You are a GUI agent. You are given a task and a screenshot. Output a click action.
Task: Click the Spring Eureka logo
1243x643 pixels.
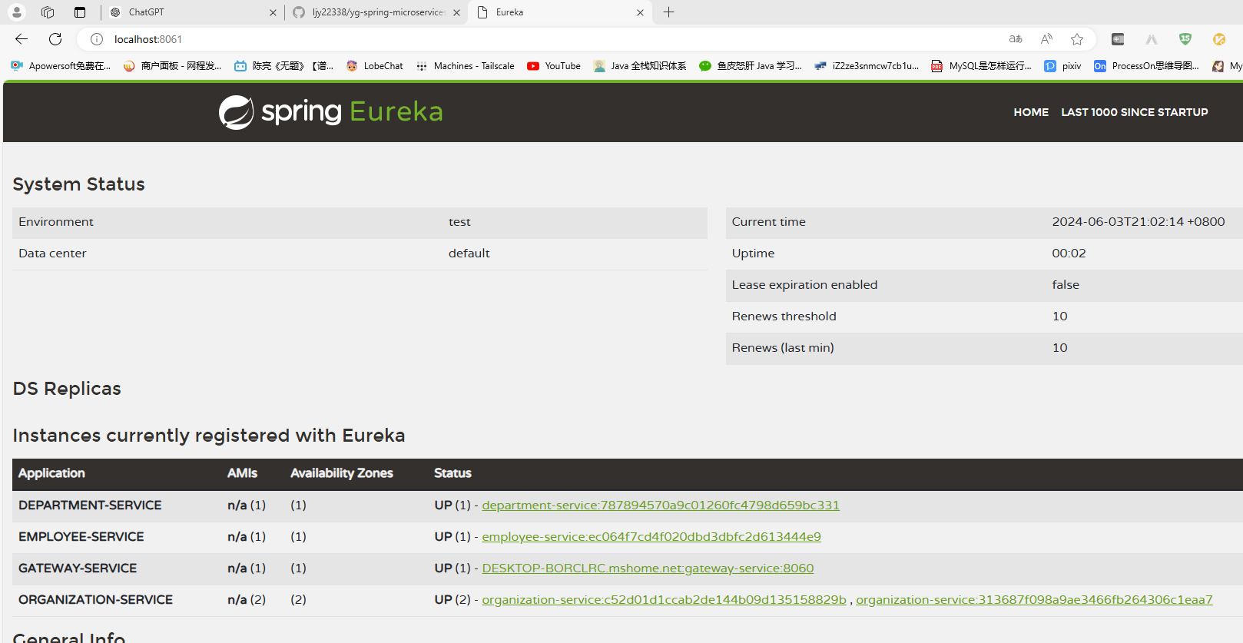[330, 112]
